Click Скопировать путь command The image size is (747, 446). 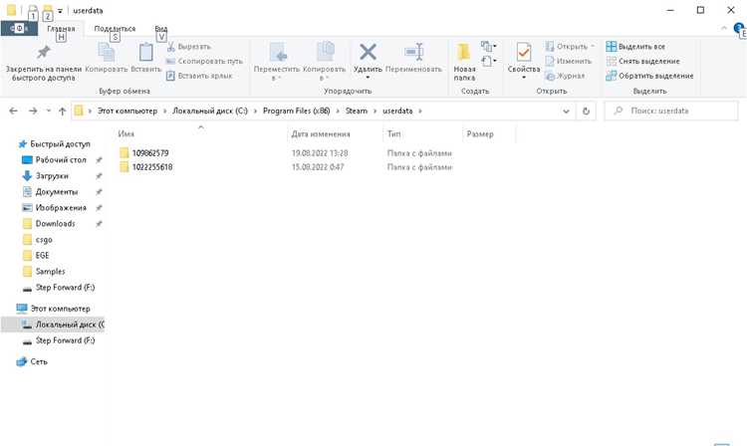pyautogui.click(x=204, y=61)
